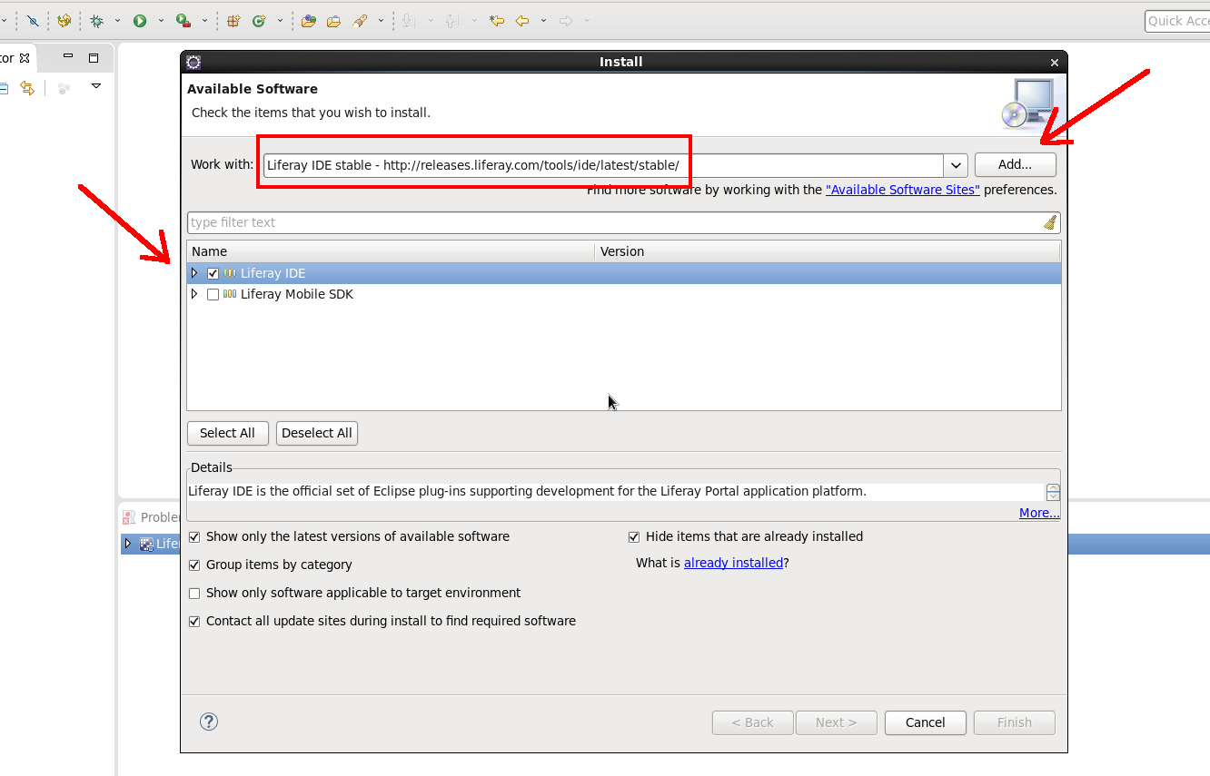Select the Liferay IDE row label
1210x776 pixels.
point(273,273)
